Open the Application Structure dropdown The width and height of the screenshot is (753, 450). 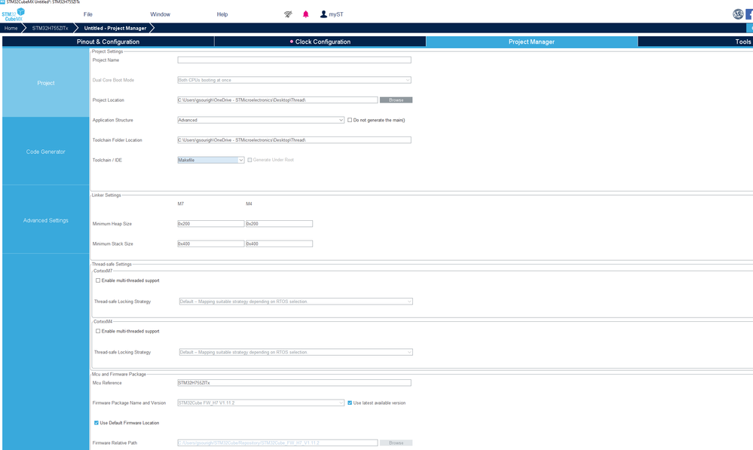point(261,120)
